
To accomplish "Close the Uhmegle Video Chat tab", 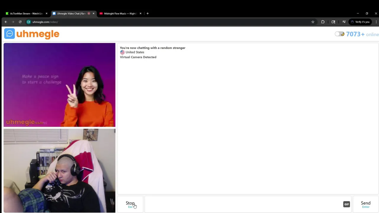I will pos(94,13).
